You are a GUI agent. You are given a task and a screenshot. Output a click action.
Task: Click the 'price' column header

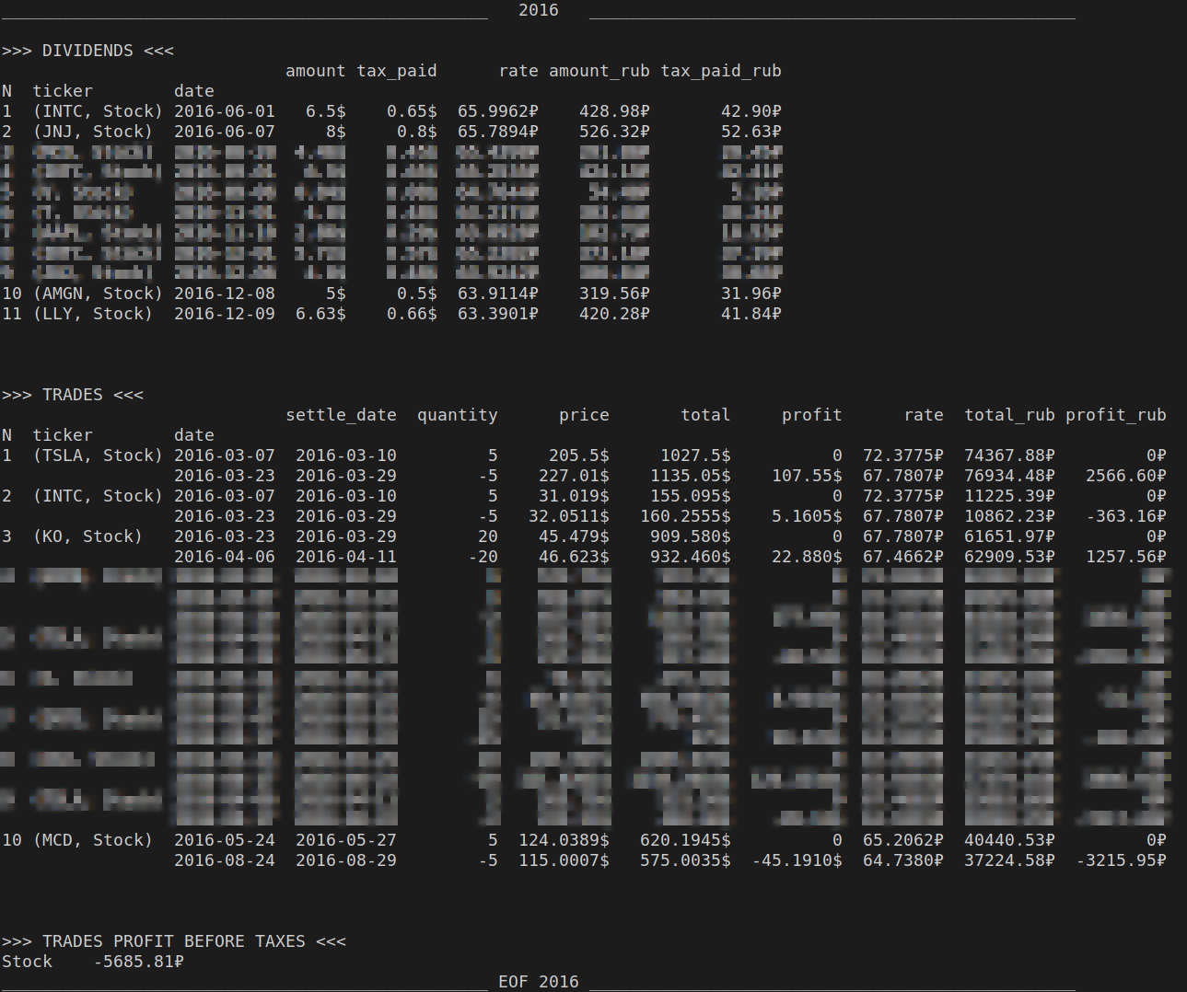584,415
